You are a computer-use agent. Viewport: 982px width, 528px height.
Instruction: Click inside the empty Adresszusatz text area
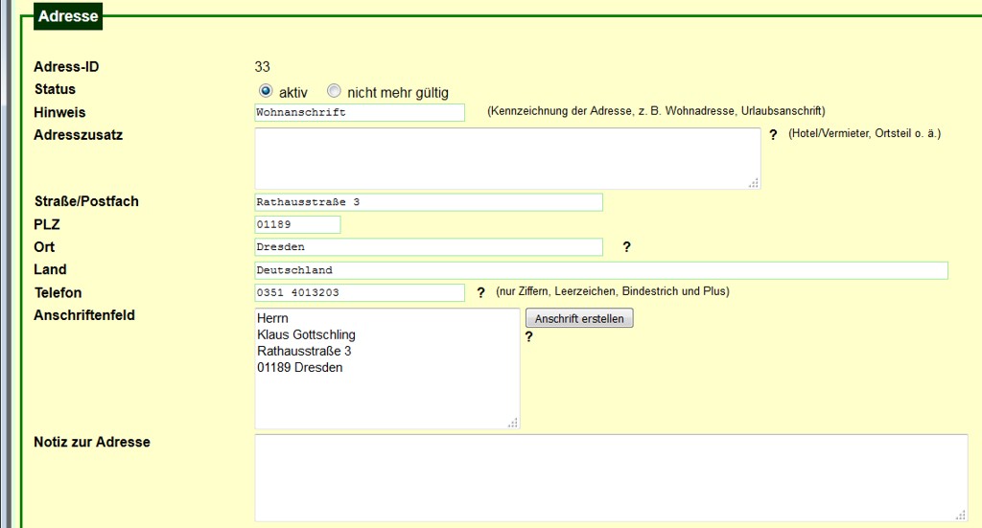click(506, 158)
